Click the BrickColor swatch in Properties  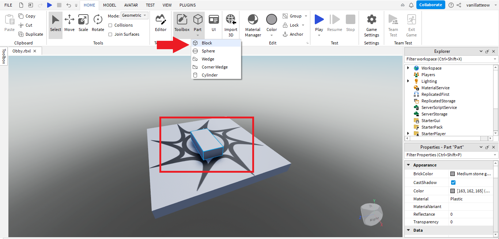[x=453, y=174]
